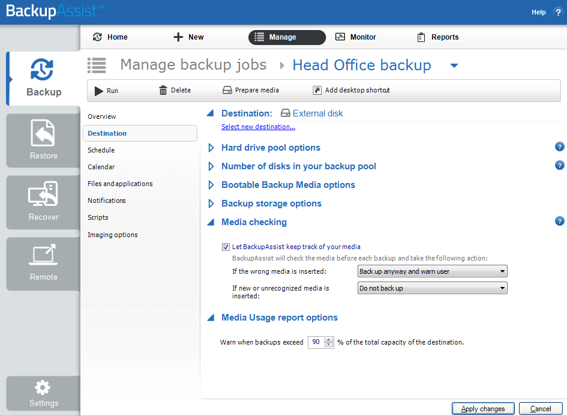Select Destination in the job menu
The width and height of the screenshot is (567, 416).
pos(140,133)
